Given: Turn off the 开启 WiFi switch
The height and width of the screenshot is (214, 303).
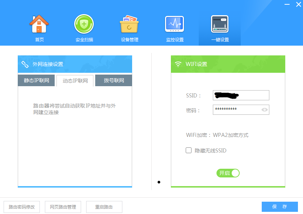Looking at the screenshot, I should point(228,173).
